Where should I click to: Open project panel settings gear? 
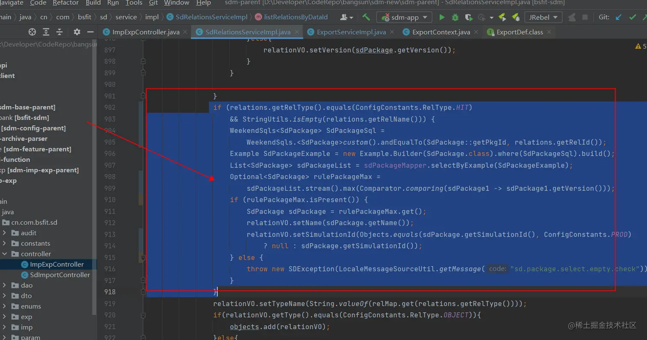pos(77,32)
